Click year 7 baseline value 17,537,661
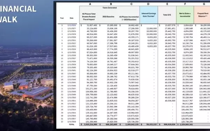The width and height of the screenshot is (210, 131). (x=112, y=46)
